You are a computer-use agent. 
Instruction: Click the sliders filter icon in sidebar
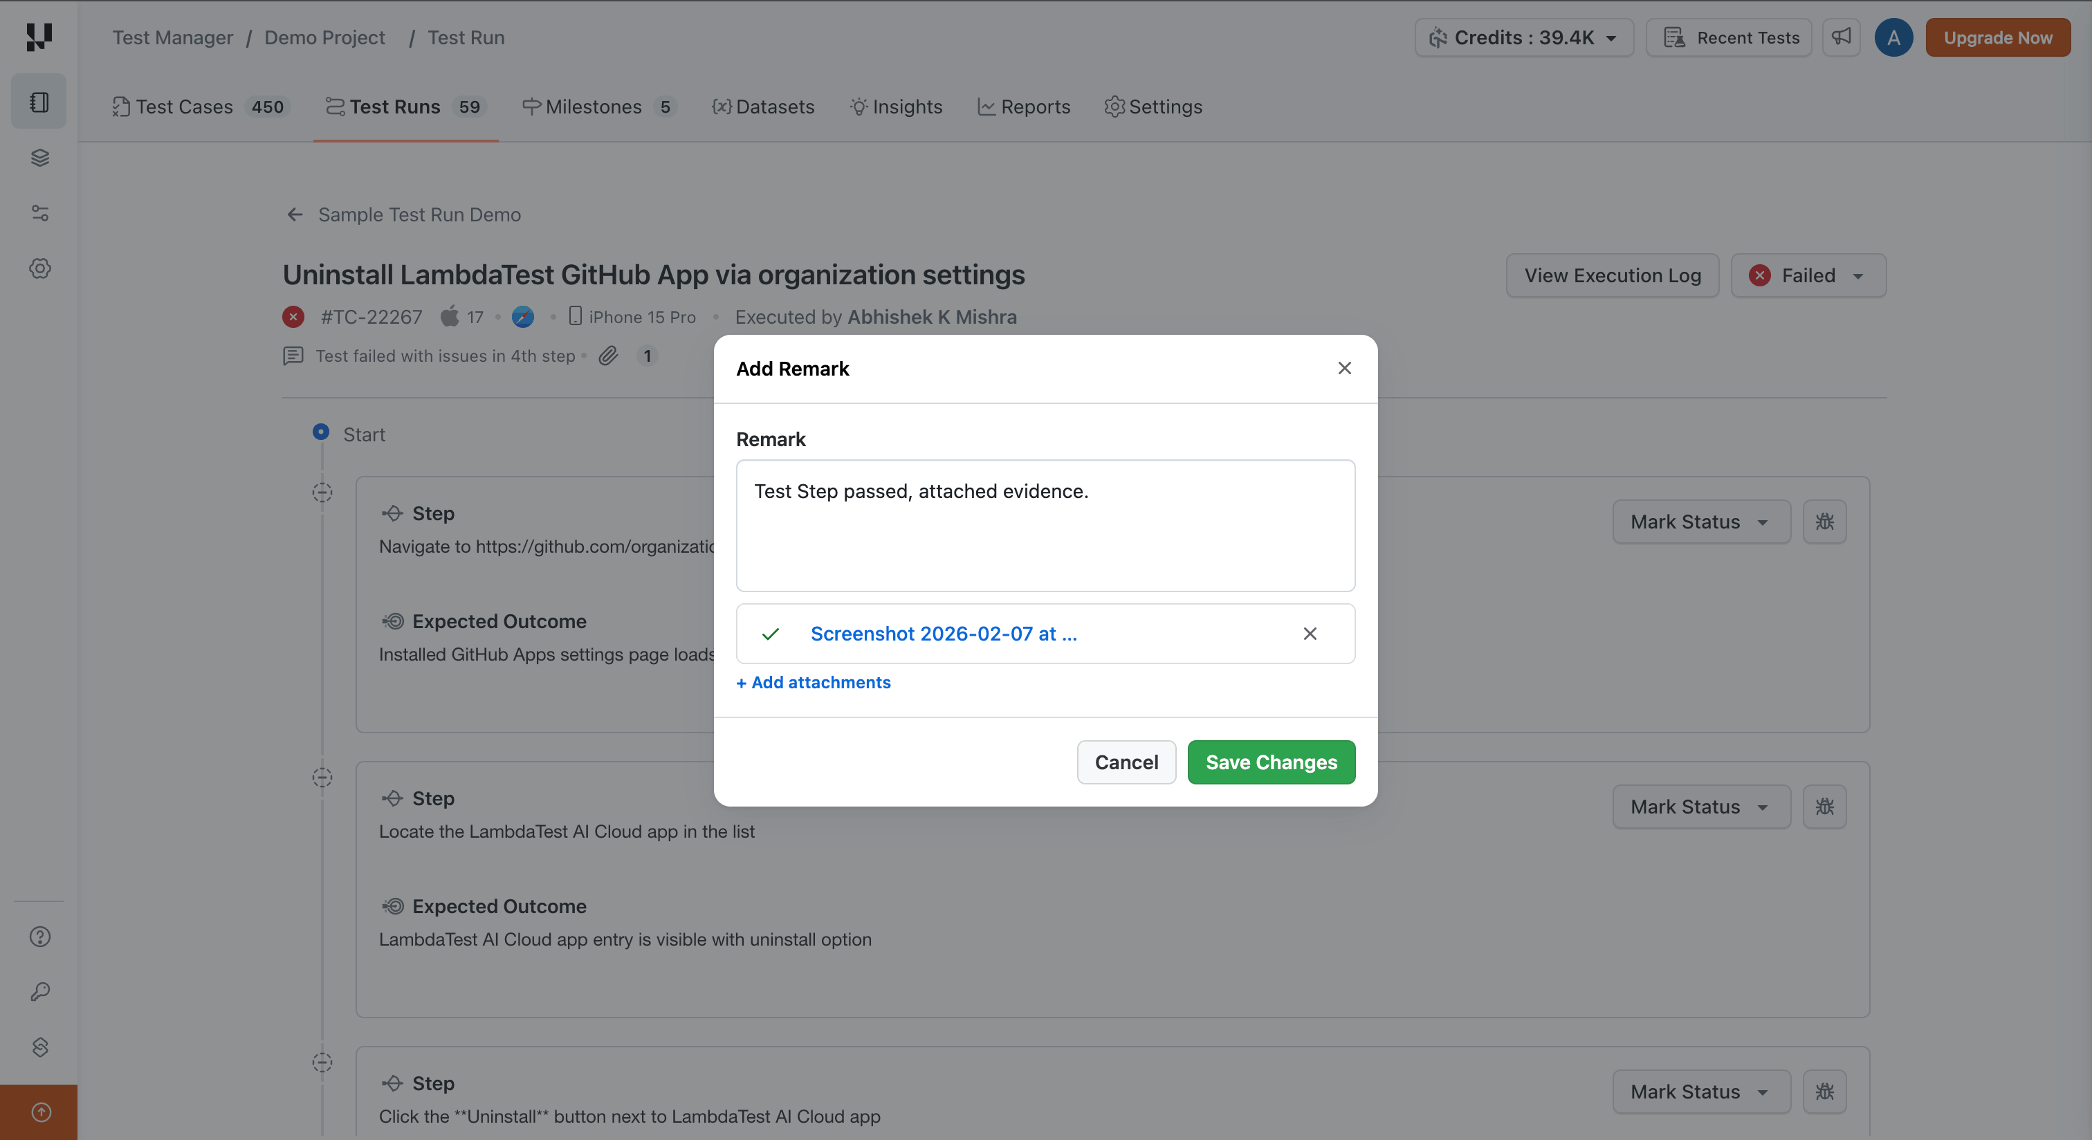[x=40, y=213]
